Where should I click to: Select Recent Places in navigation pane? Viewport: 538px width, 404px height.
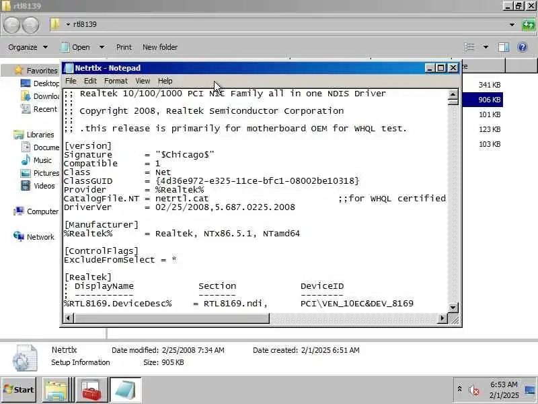(45, 109)
